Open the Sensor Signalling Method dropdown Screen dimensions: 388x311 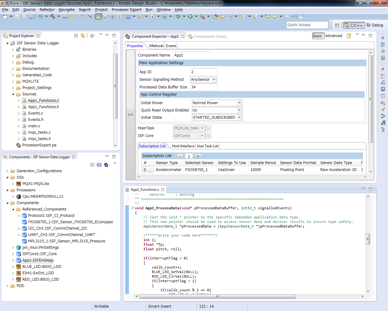[x=214, y=80]
